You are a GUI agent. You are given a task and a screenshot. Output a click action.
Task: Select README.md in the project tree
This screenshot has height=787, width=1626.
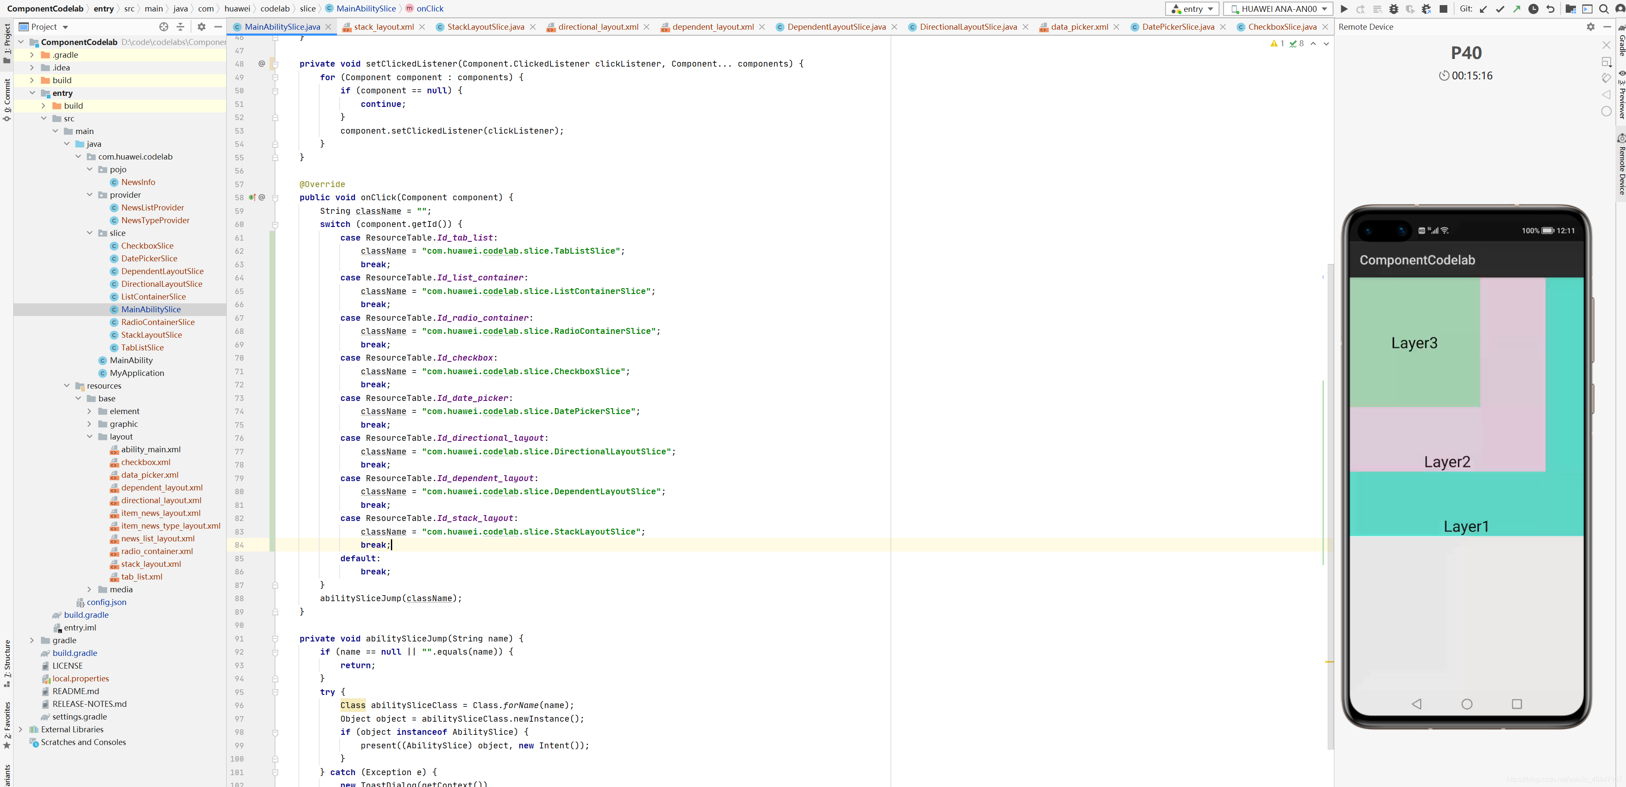[x=75, y=691]
